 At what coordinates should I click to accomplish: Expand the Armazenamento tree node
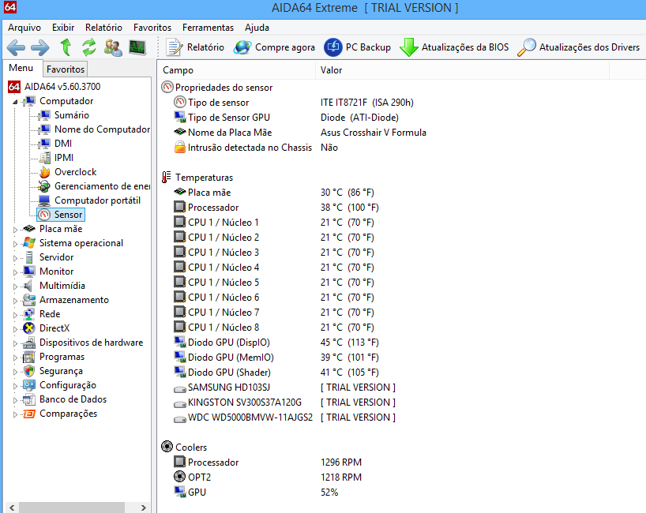point(15,301)
